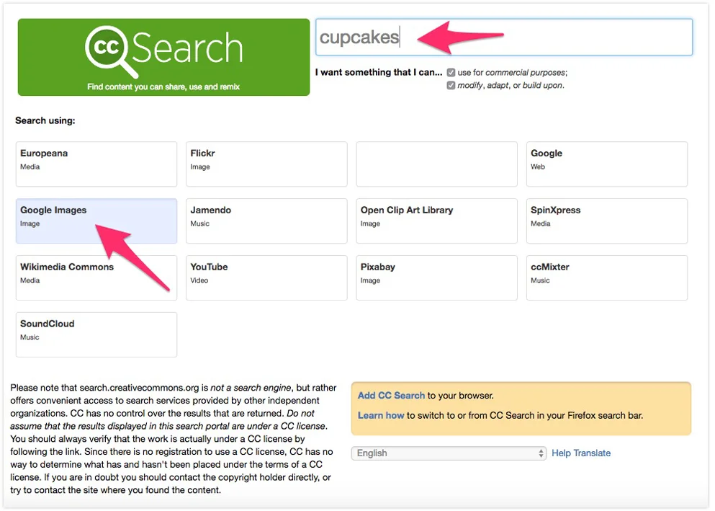Click the cupcakes search input field
This screenshot has height=511, width=715.
504,37
